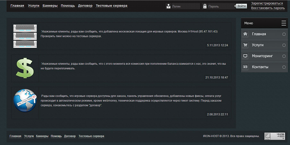290x145 pixels.
Task: Click the shopping cart icon beside Услуги
Action: (x=245, y=45)
